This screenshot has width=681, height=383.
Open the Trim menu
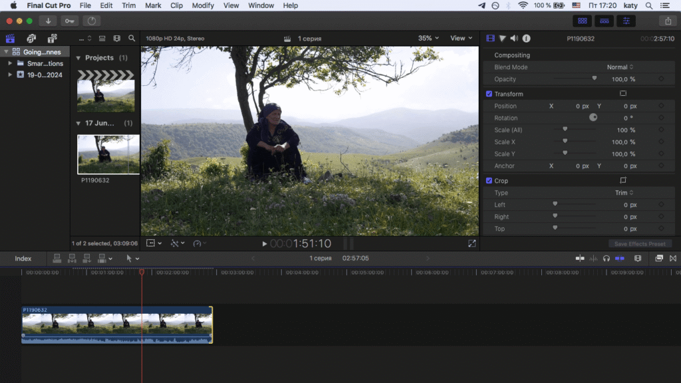128,5
